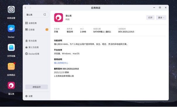
Task: Open 设置 at the sidebar bottom
Action: (x=30, y=96)
